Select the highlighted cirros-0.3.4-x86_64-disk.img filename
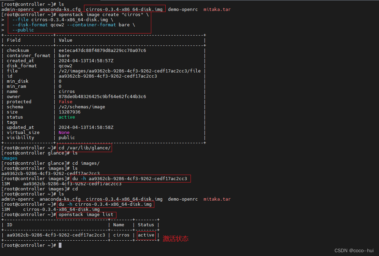The height and width of the screenshot is (256, 379). coord(124,9)
